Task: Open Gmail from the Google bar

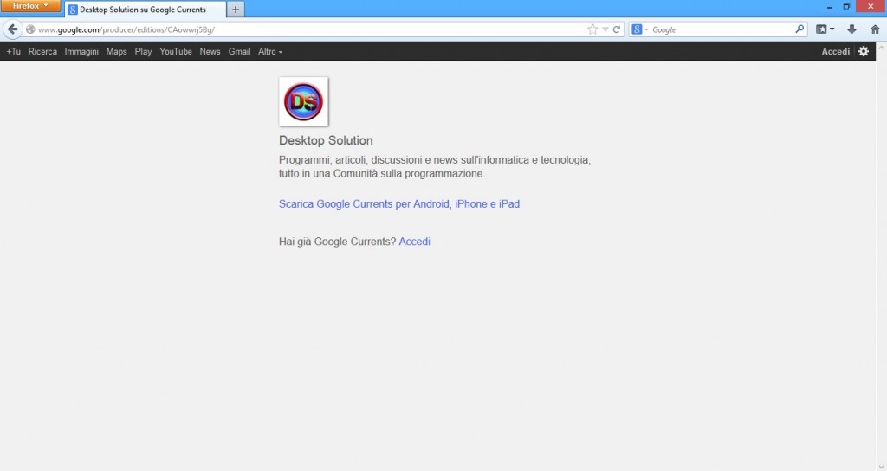Action: (x=239, y=52)
